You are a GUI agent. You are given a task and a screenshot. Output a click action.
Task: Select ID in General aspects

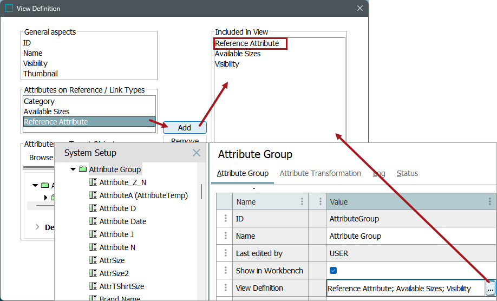pos(27,43)
